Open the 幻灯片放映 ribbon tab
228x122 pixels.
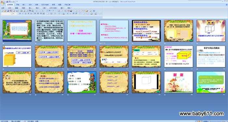[x=45, y=5]
